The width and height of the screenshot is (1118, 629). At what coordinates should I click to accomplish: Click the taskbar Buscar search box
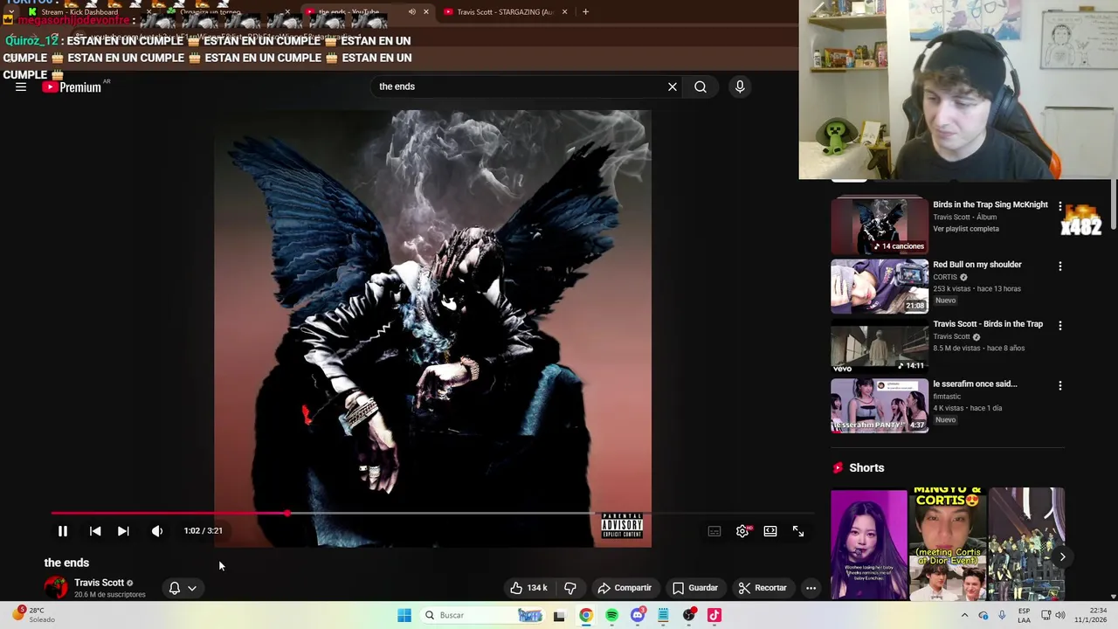click(x=483, y=615)
